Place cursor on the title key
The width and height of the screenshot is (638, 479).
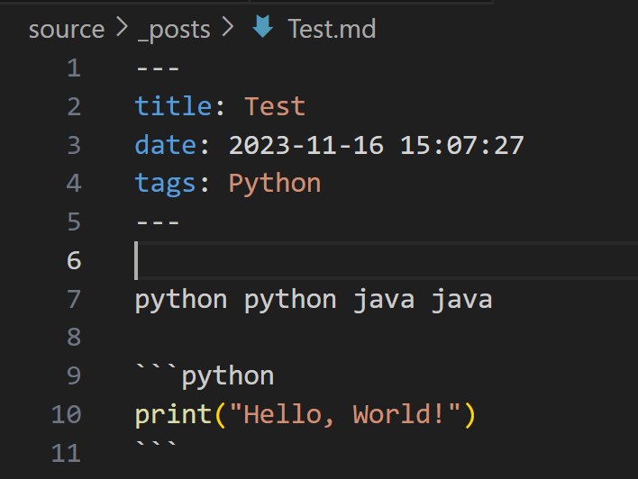pyautogui.click(x=173, y=106)
